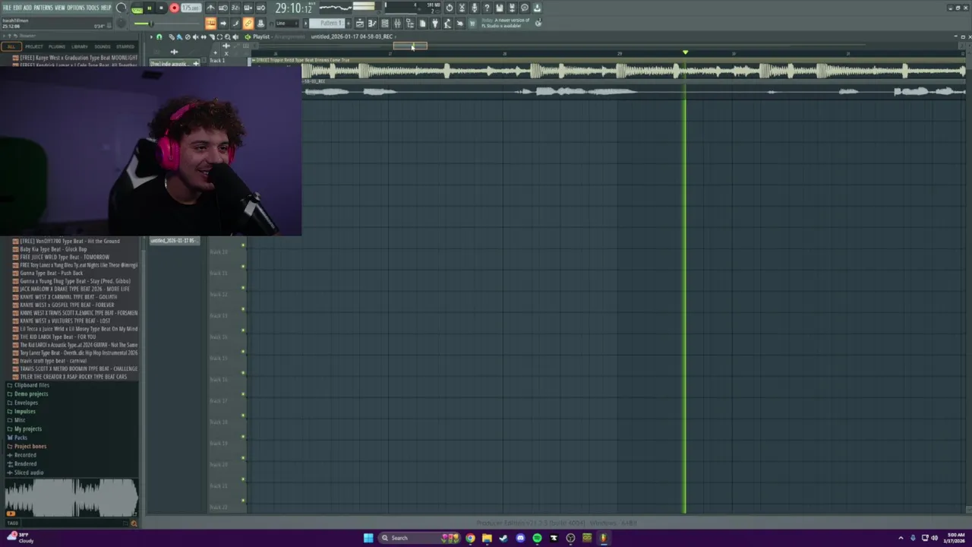This screenshot has height=547, width=972.
Task: Expand the Envelopes folder
Action: tap(26, 403)
